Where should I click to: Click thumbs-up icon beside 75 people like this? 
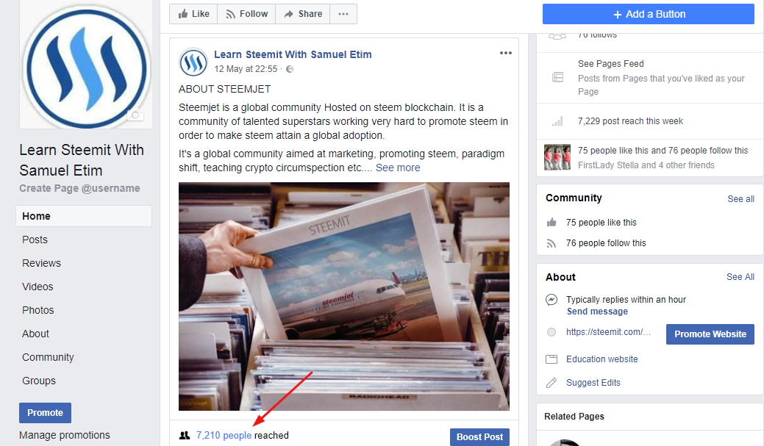pyautogui.click(x=551, y=223)
